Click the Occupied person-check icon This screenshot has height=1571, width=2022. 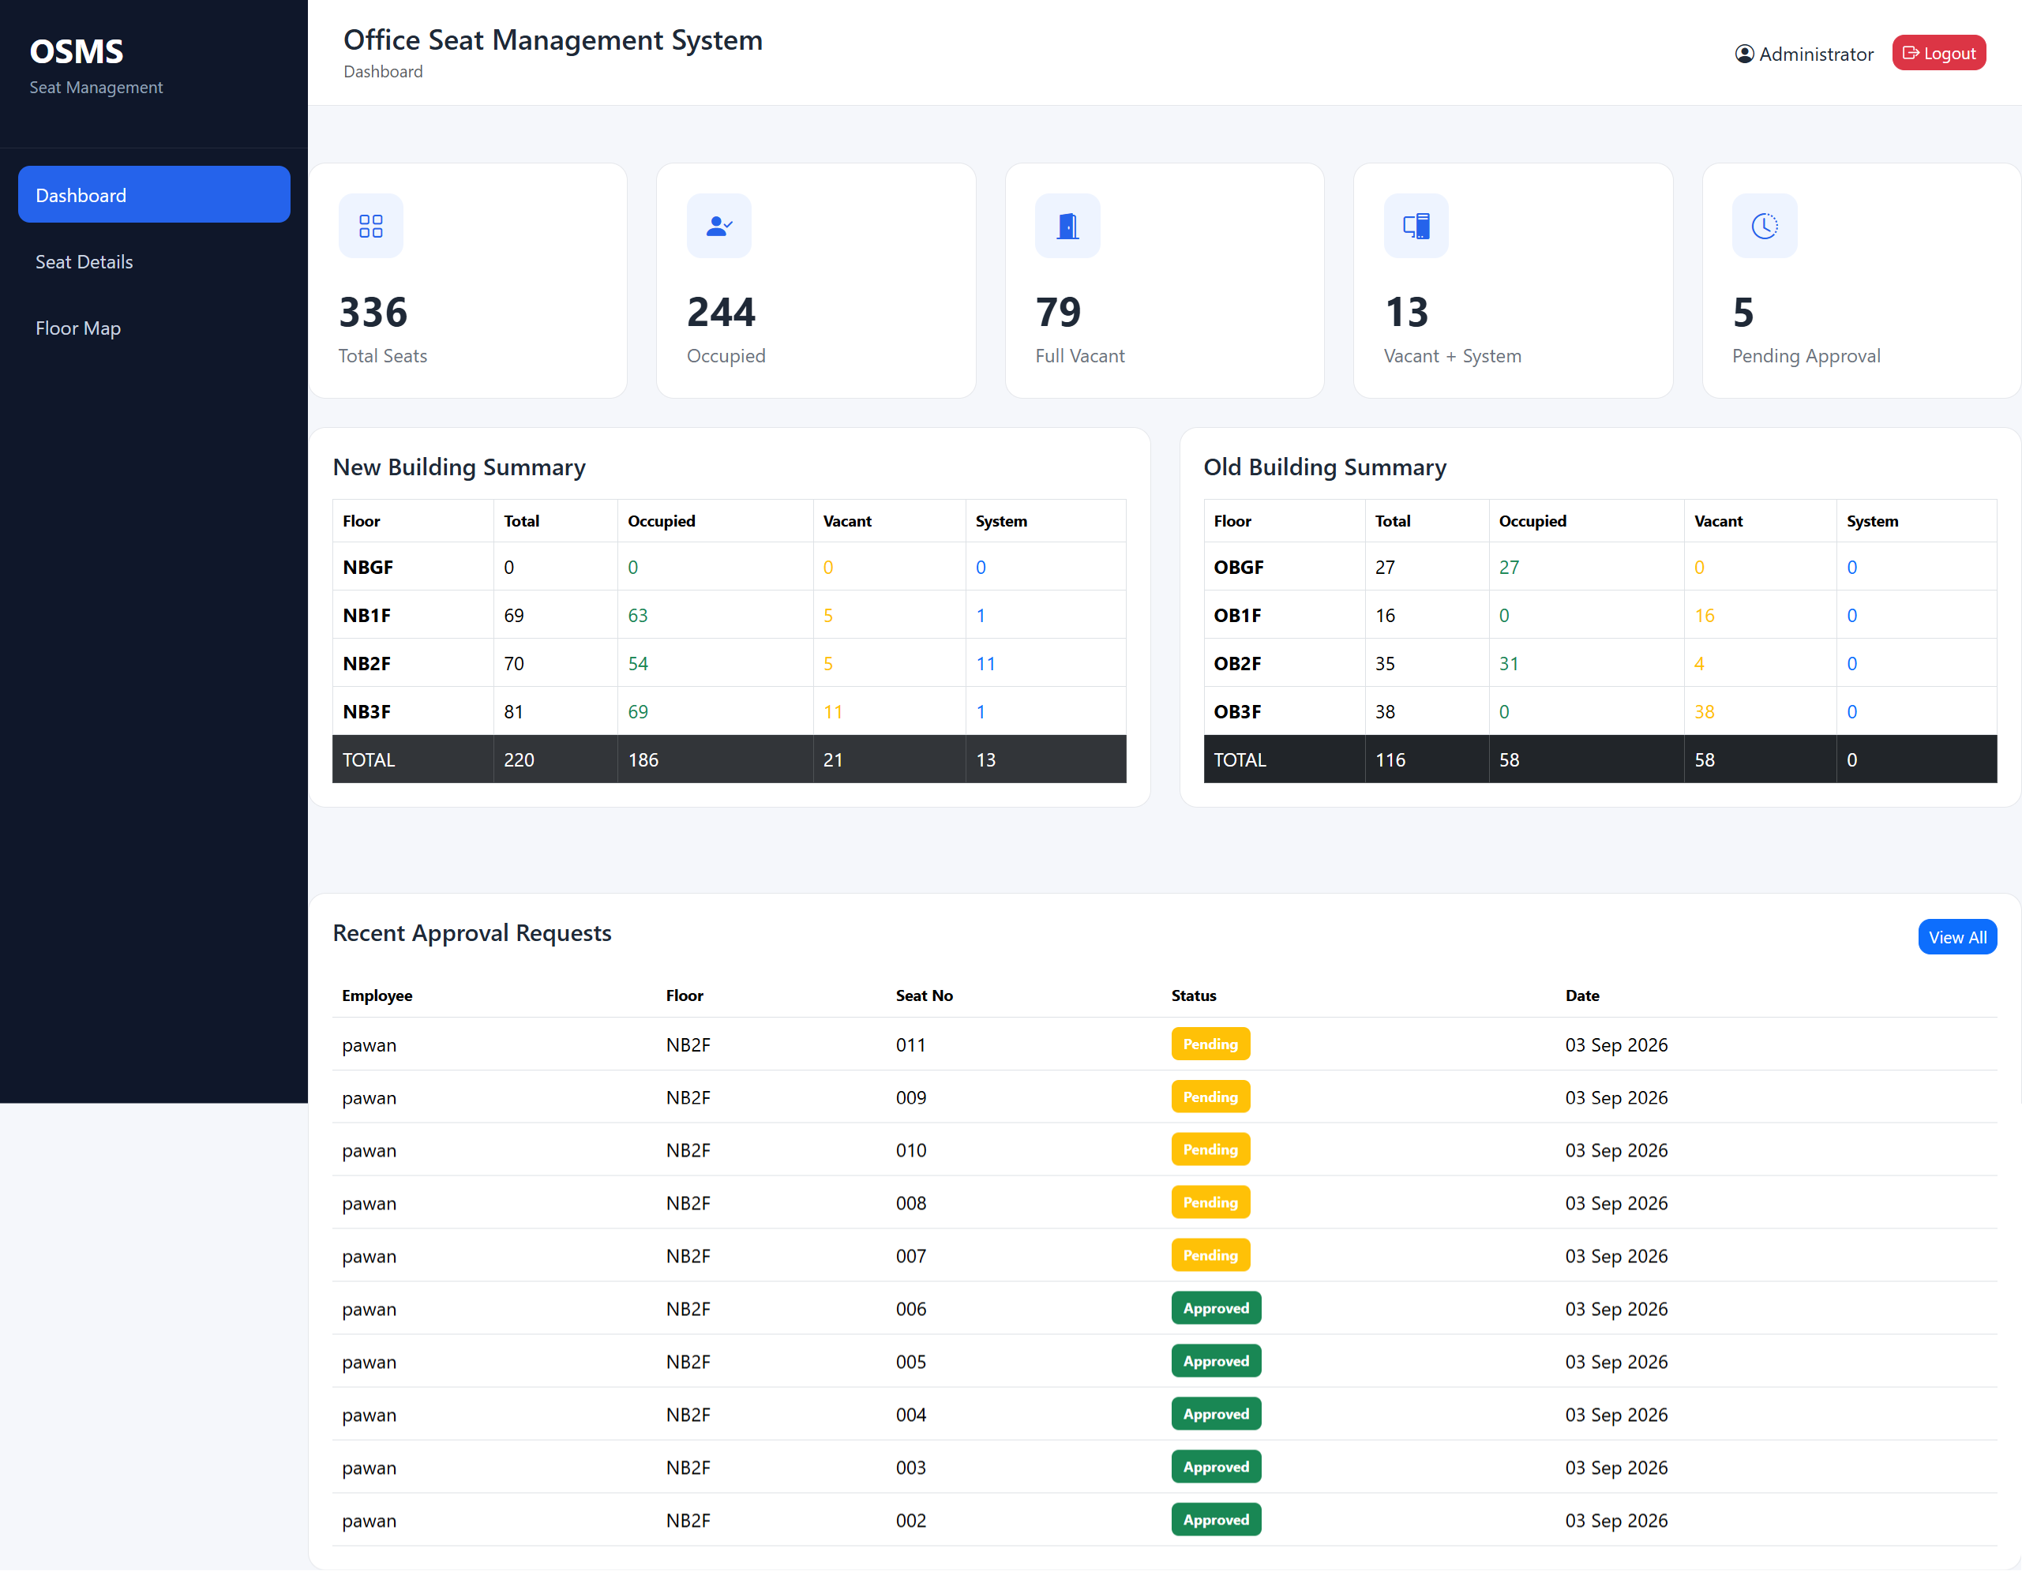click(718, 226)
